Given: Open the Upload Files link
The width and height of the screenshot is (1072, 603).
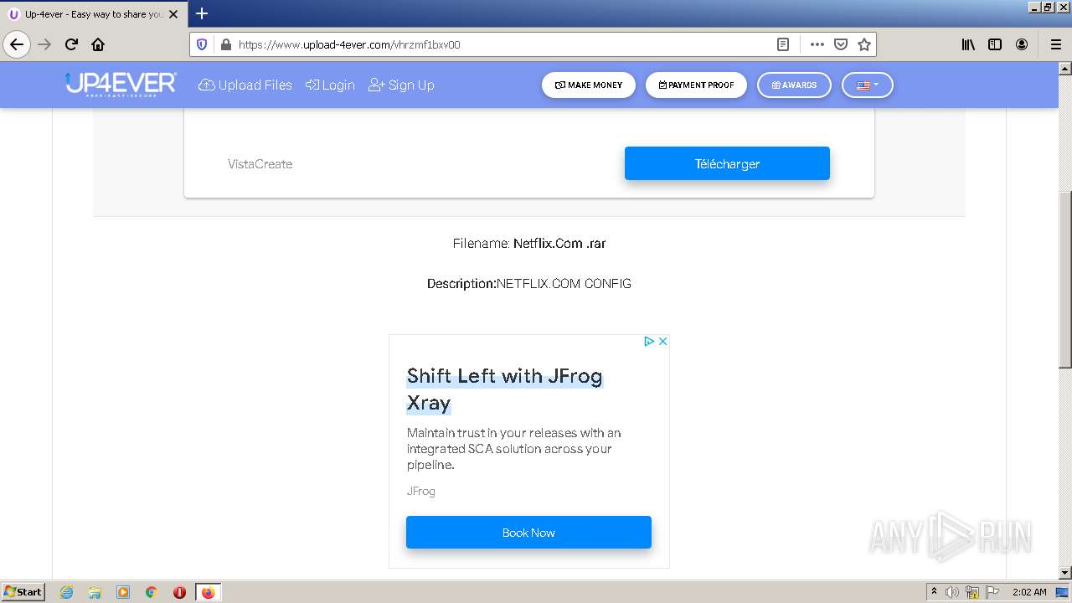Looking at the screenshot, I should 245,85.
